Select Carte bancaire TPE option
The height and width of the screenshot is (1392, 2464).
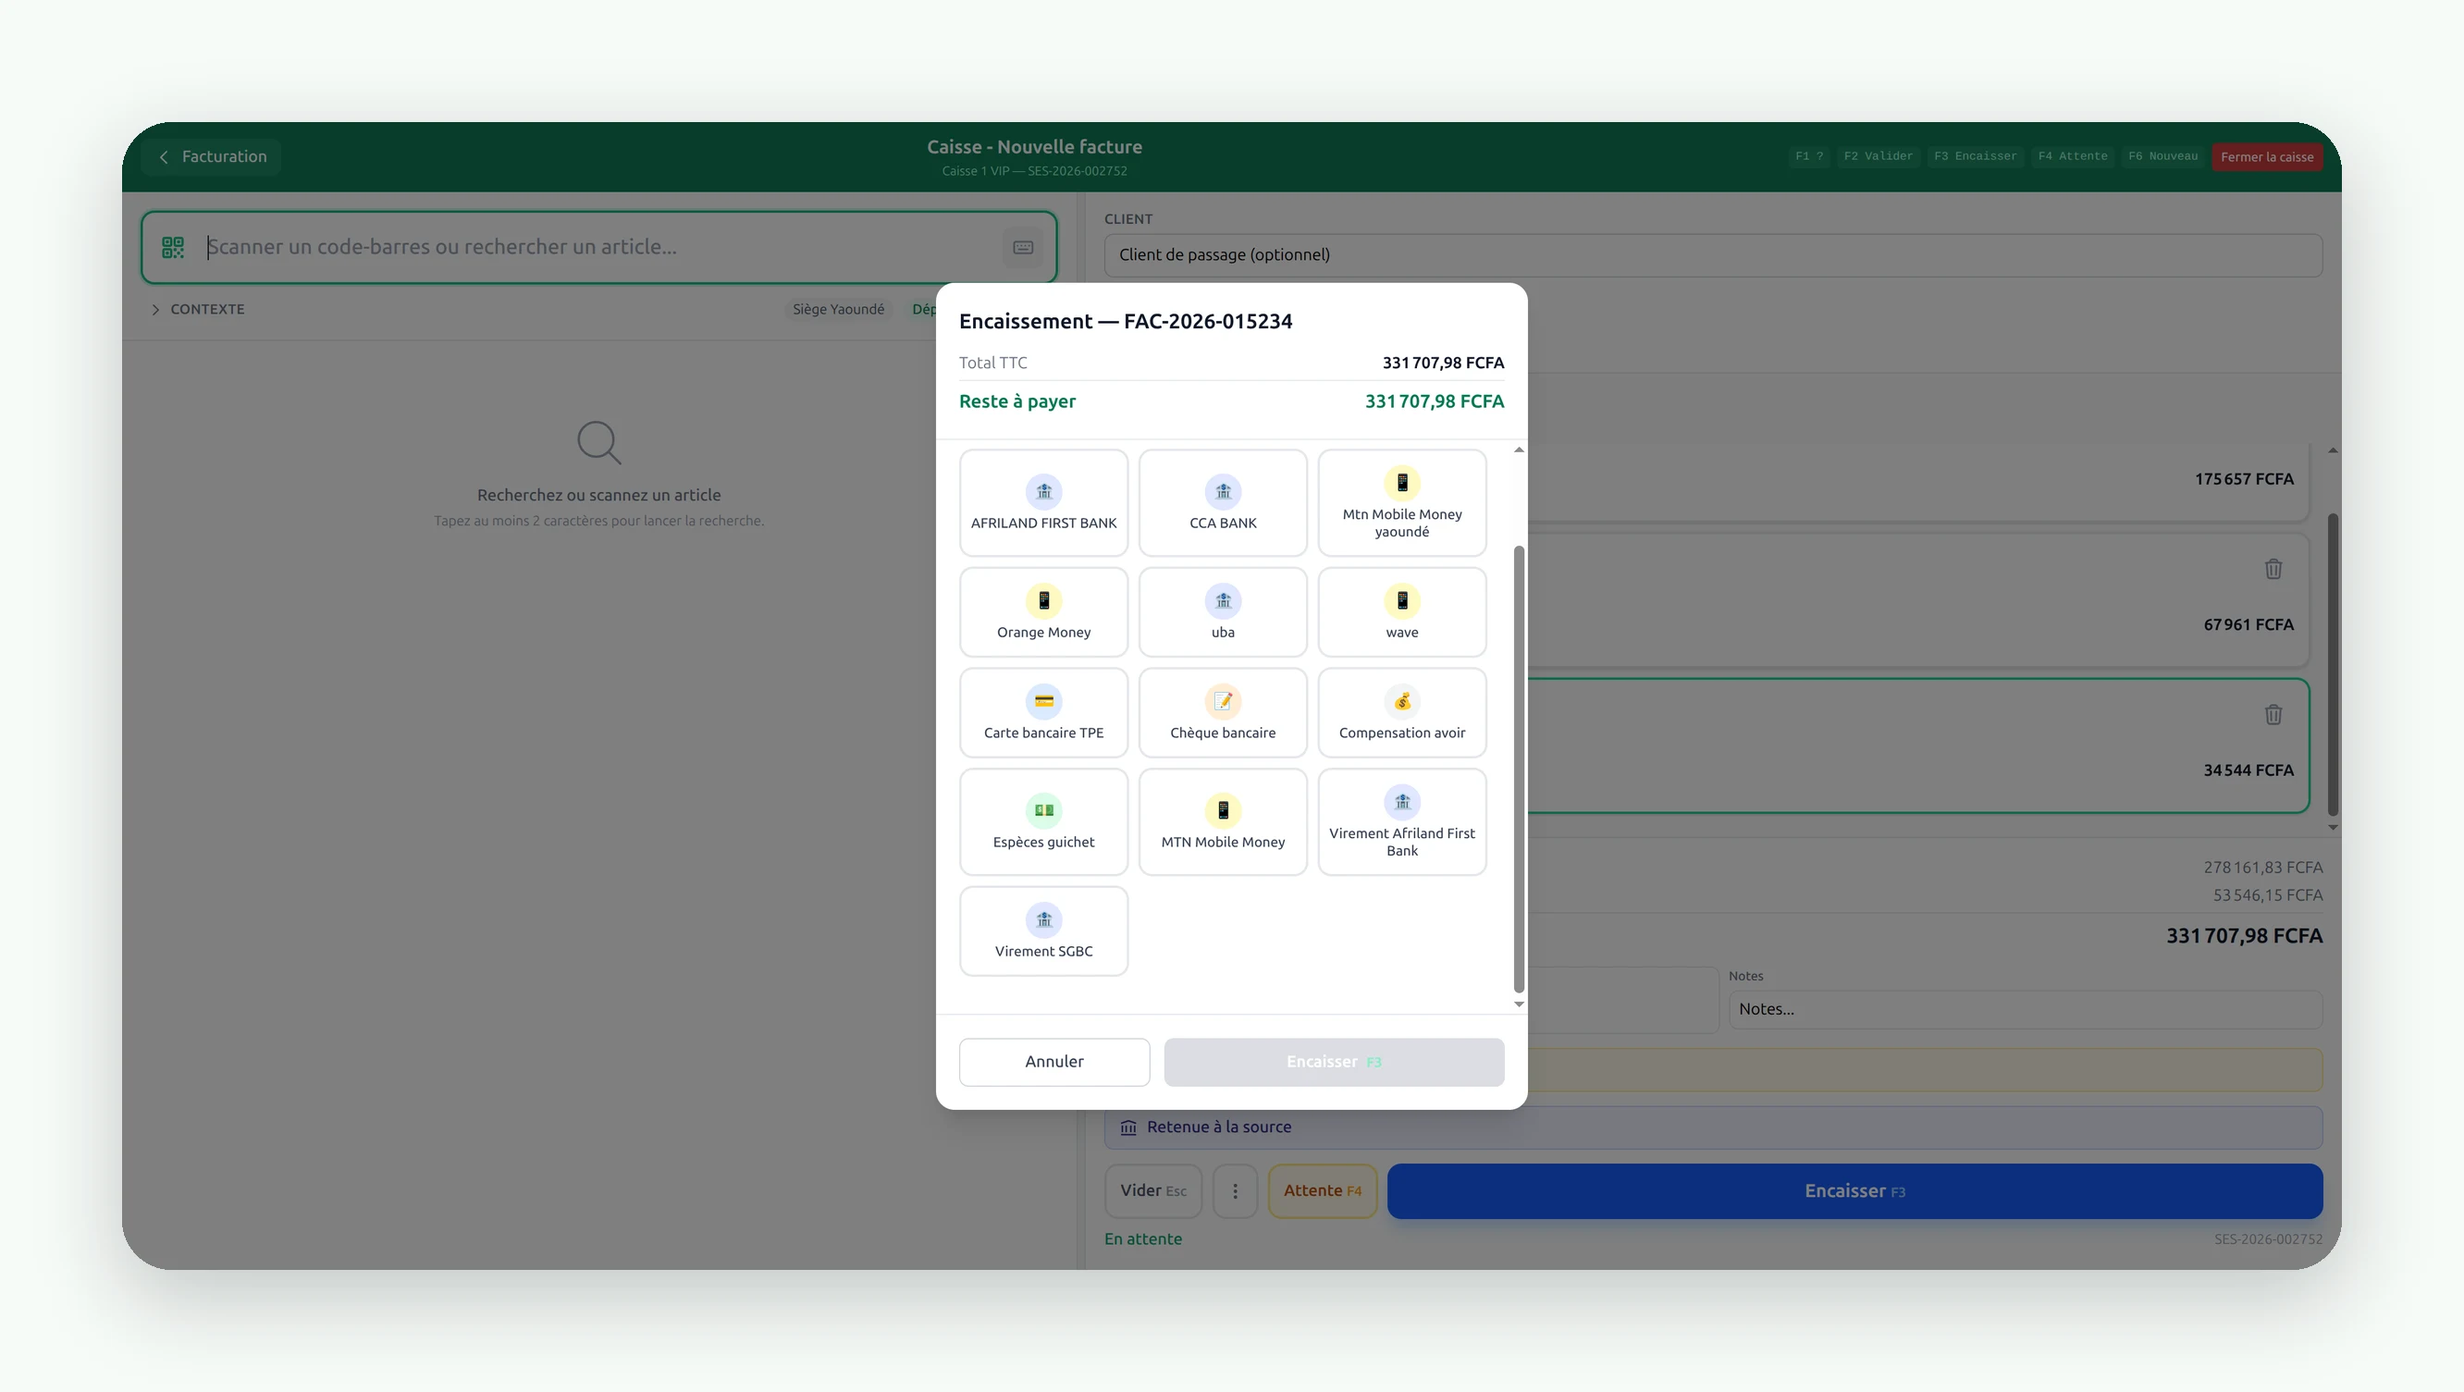1043,713
